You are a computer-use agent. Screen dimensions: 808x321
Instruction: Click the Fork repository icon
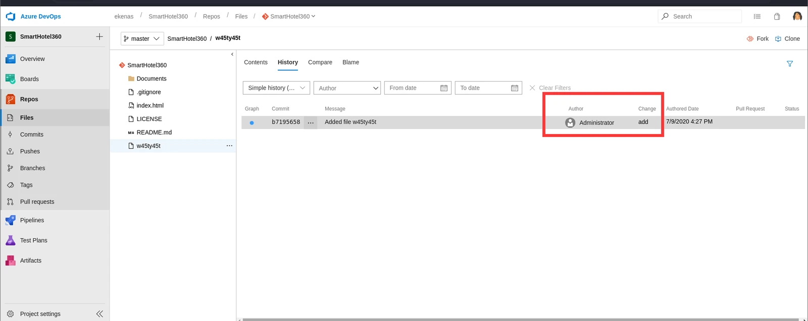pos(750,39)
